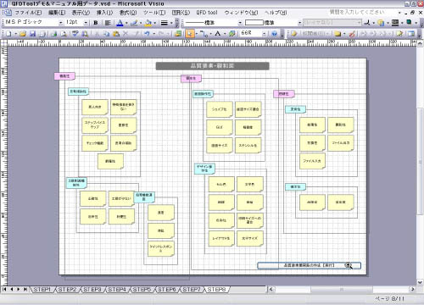424x305 pixels.
Task: Print the page with the printer icon
Action: pyautogui.click(x=54, y=34)
